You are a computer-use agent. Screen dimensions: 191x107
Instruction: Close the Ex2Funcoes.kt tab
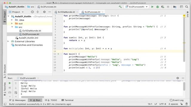103,12
